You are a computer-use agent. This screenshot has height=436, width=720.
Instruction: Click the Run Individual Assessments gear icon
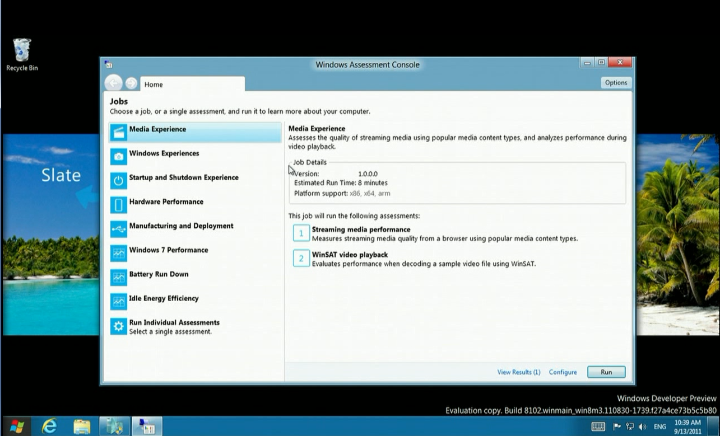click(x=119, y=326)
